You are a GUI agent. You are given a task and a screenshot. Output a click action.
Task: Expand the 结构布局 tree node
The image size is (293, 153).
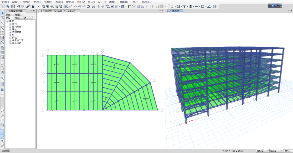10,27
